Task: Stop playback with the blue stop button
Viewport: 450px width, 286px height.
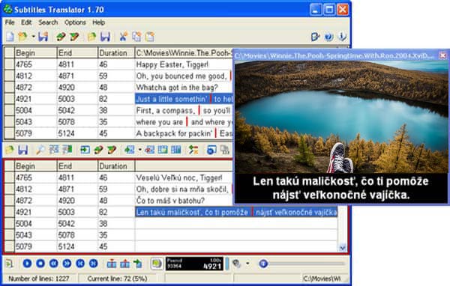Action: (x=40, y=264)
